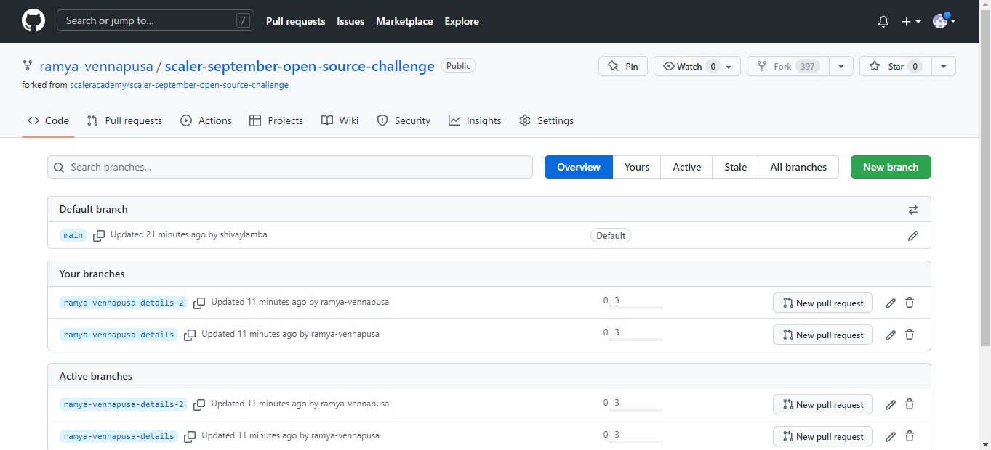New pull request for ramya-vennapusa-details in Active branches
The image size is (991, 450).
823,436
